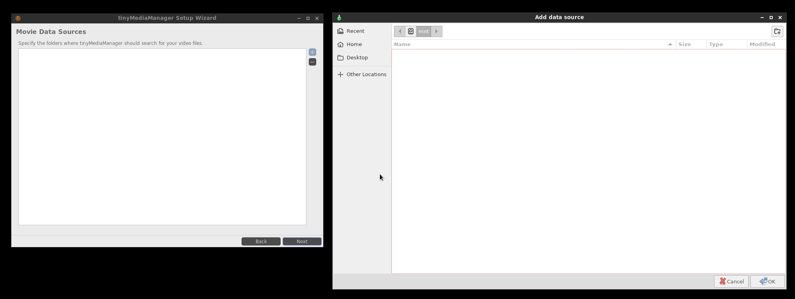Viewport: 795px width, 299px height.
Task: Sort files by Type column
Action: (x=727, y=44)
